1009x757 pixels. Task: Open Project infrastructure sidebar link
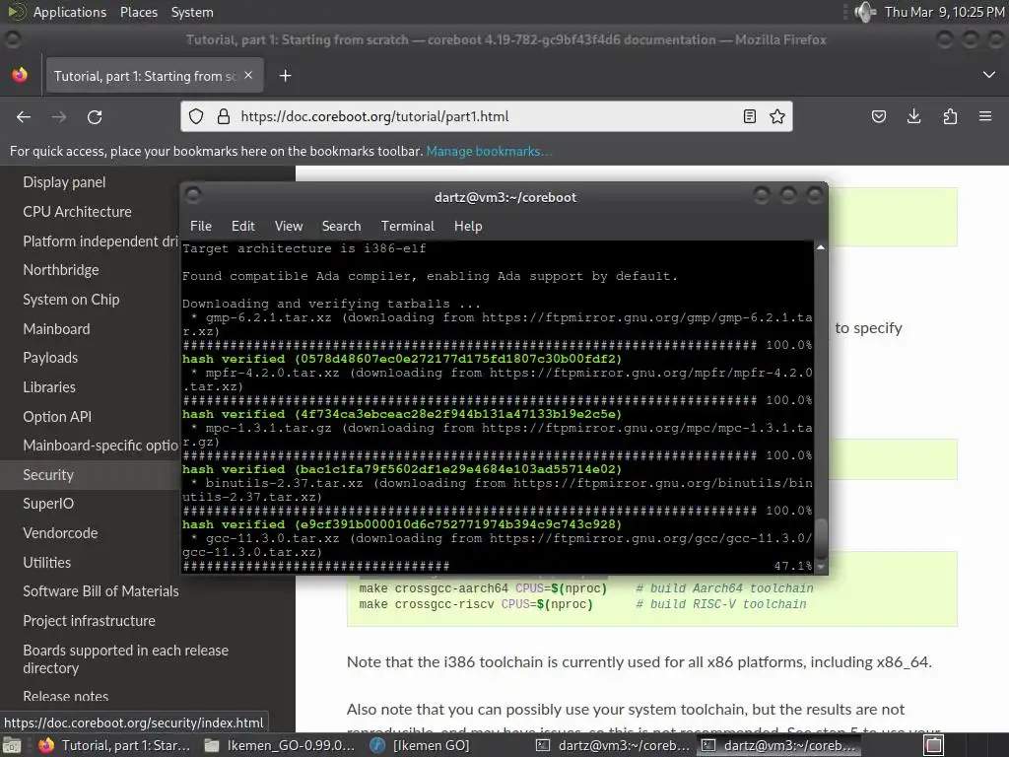[x=89, y=621]
